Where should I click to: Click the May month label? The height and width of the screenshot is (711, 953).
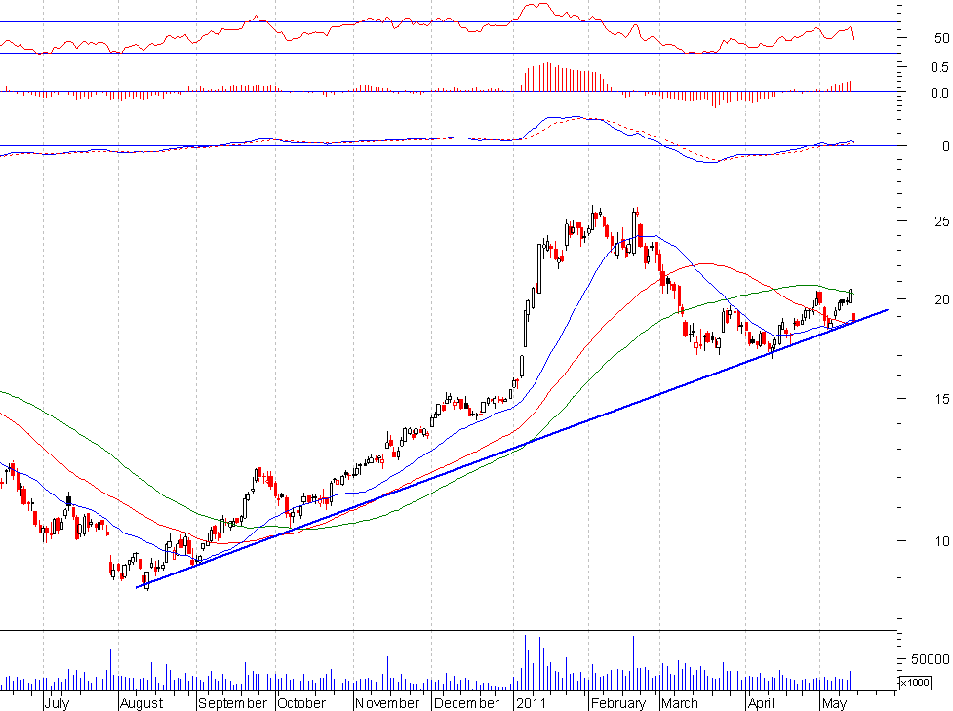[x=834, y=703]
